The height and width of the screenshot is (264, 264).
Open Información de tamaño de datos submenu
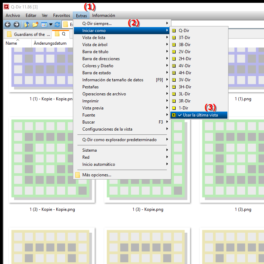point(122,80)
